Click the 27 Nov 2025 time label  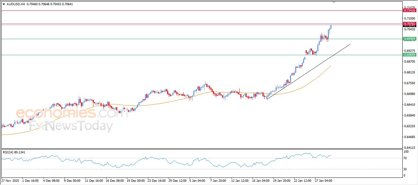coord(11,180)
